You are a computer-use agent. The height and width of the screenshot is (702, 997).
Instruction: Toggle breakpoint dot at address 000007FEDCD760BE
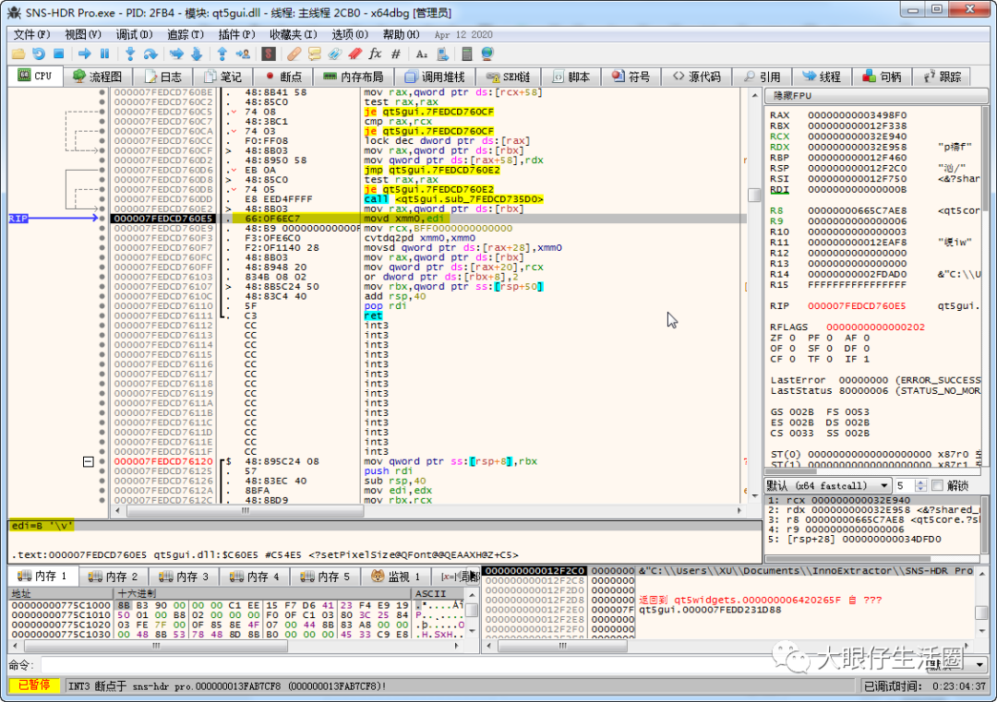[102, 93]
